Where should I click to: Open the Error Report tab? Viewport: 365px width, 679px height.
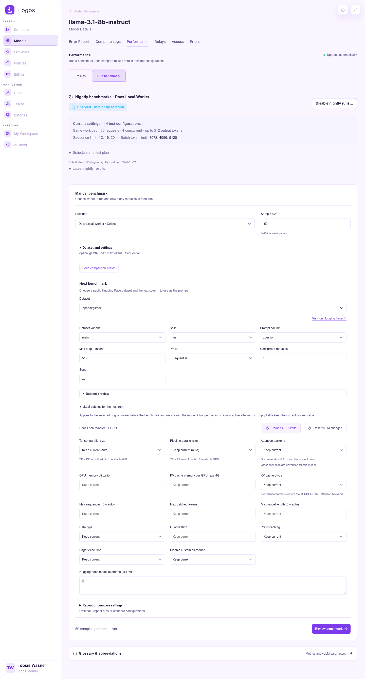pos(79,42)
